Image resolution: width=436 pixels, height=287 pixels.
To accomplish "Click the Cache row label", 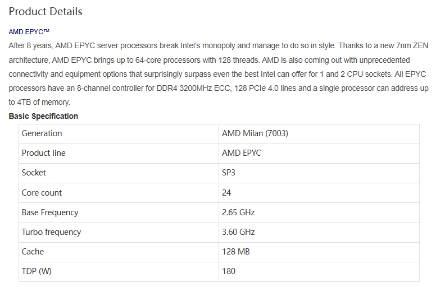I will [119, 252].
